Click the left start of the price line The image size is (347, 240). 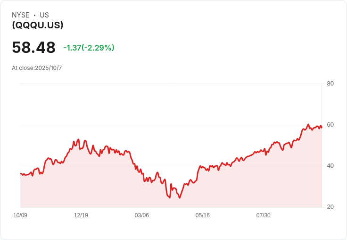[x=21, y=174]
